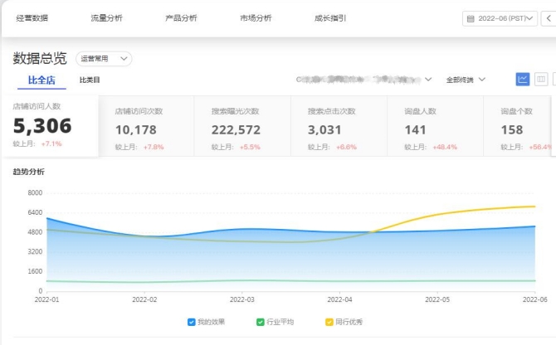The width and height of the screenshot is (556, 345).
Task: Open the 流量分析 menu
Action: click(x=106, y=18)
